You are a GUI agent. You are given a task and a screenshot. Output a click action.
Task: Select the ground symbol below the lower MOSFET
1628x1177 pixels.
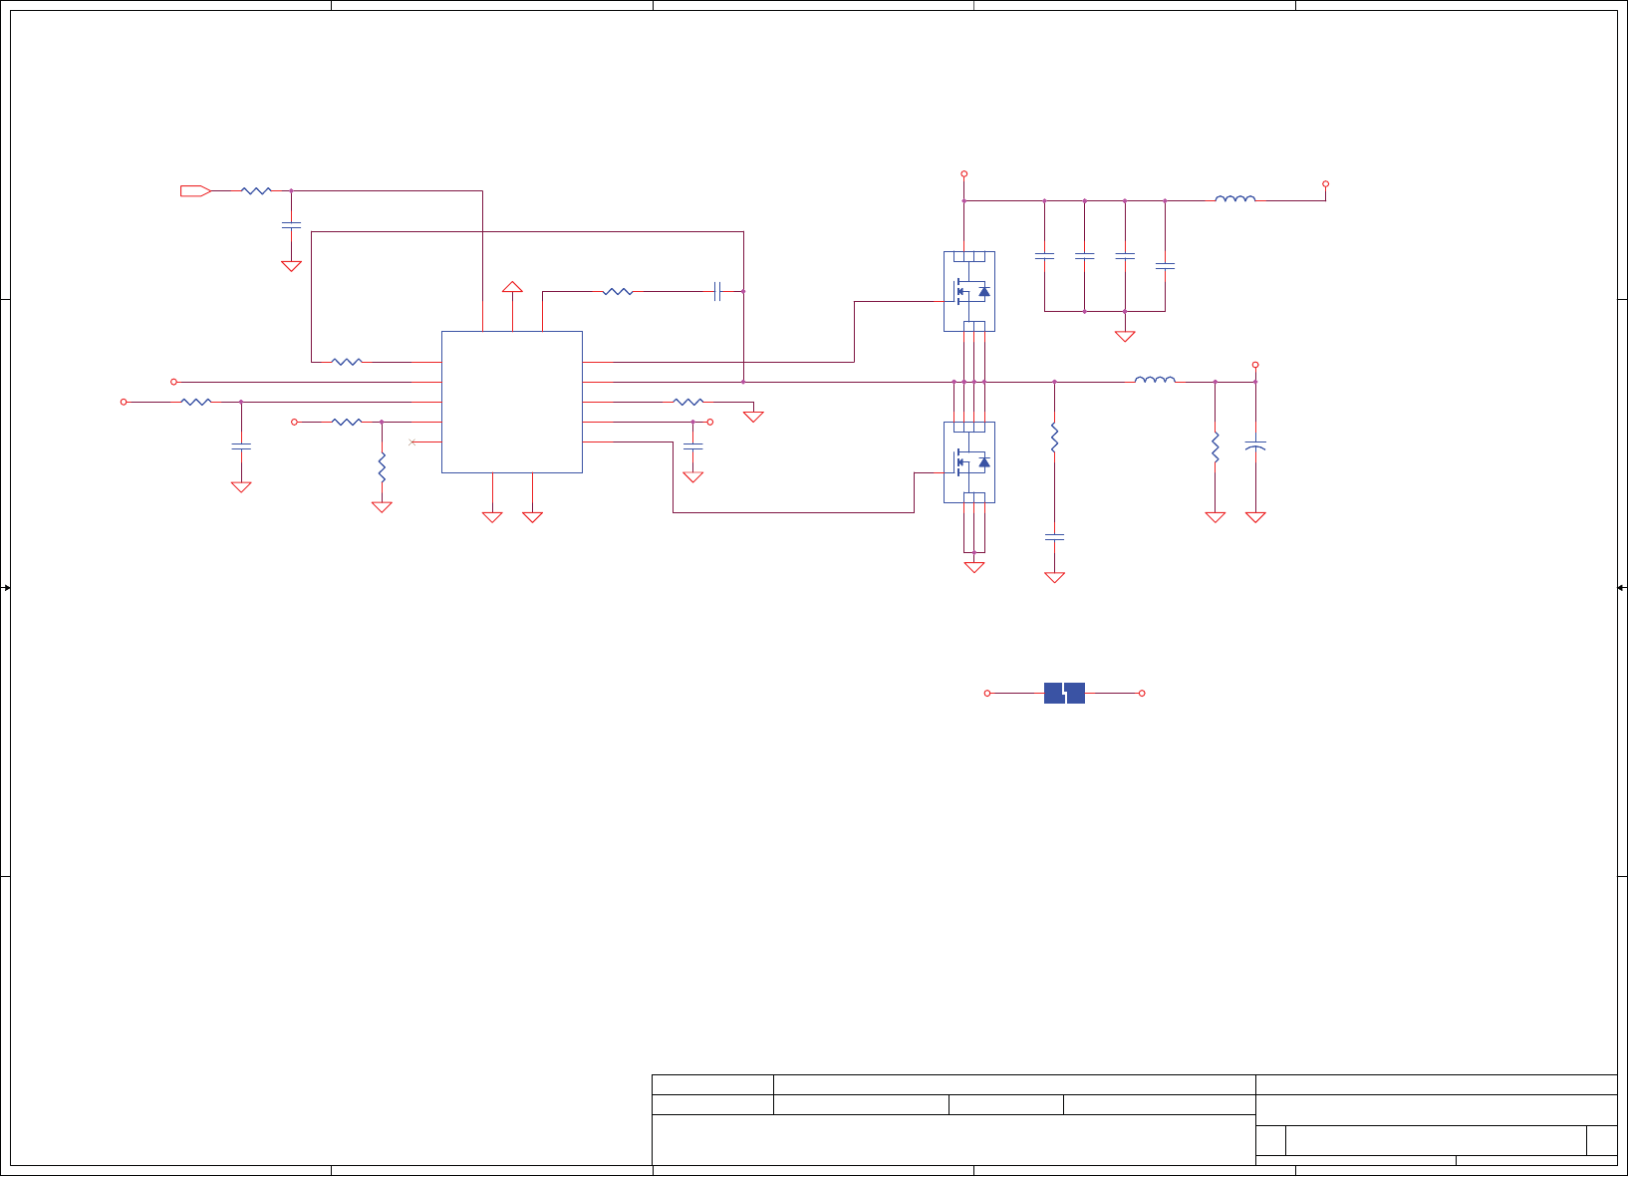[x=974, y=567]
